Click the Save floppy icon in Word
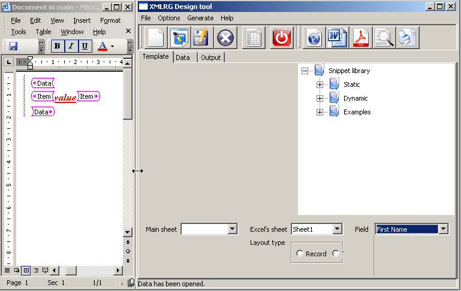 tap(13, 46)
